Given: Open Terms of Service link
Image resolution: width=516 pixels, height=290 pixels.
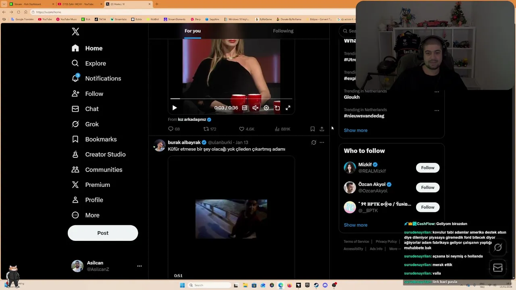Looking at the screenshot, I should [356, 242].
